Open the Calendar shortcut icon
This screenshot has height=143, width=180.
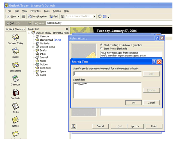pos(15,79)
